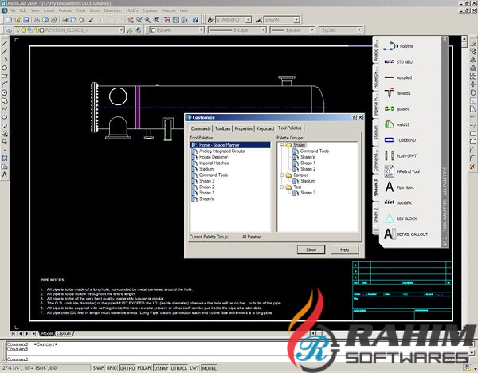Open the ByColor plot style dropdown
Image resolution: width=478 pixels, height=373 pixels.
[x=359, y=30]
